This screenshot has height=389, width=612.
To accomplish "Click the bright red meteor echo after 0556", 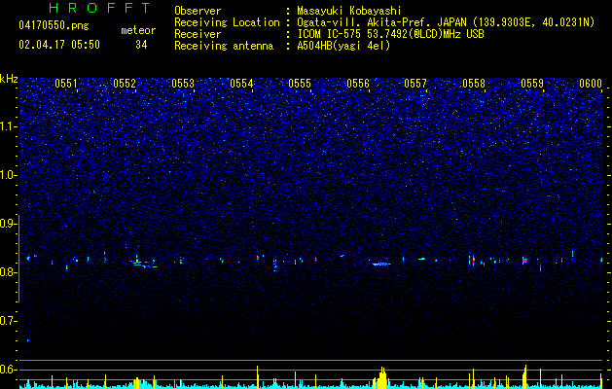I will pyautogui.click(x=381, y=265).
